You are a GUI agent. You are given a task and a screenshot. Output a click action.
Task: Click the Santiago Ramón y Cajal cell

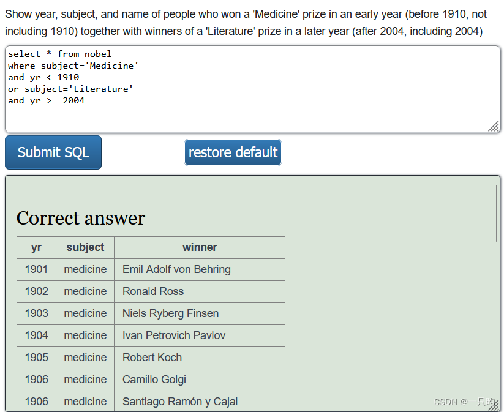click(180, 402)
